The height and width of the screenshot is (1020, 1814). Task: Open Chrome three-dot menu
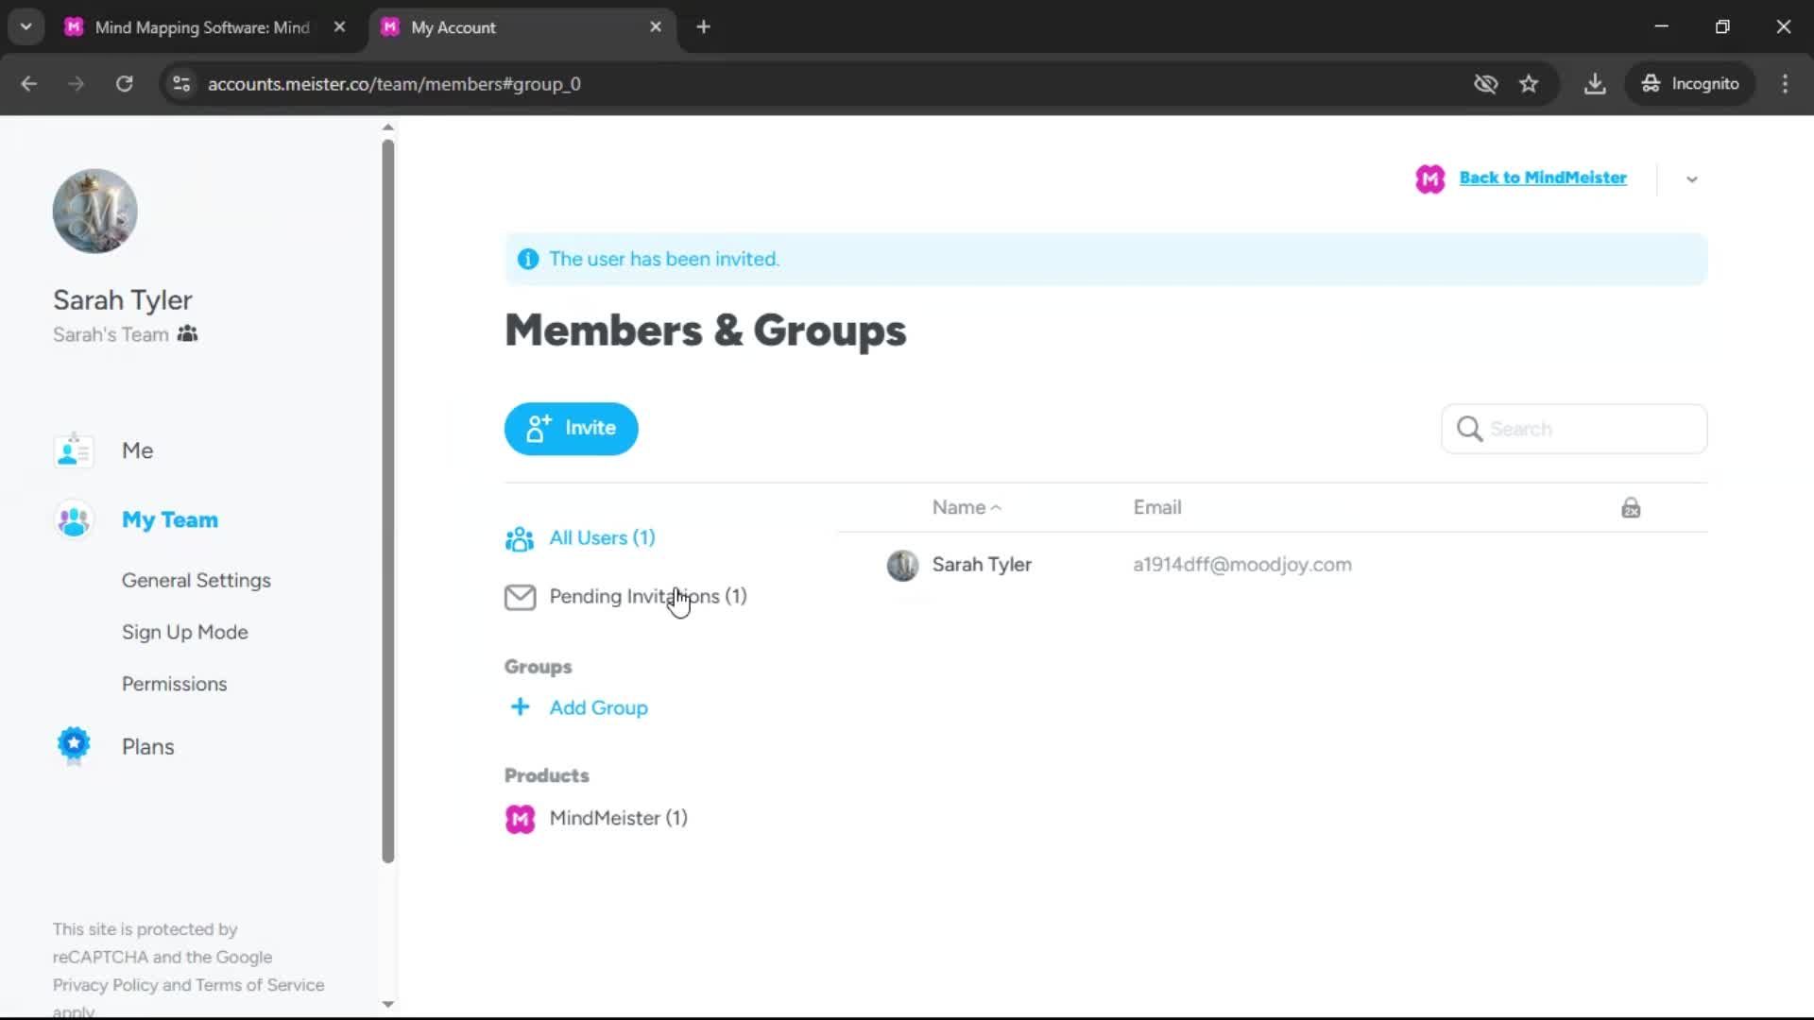(1785, 84)
